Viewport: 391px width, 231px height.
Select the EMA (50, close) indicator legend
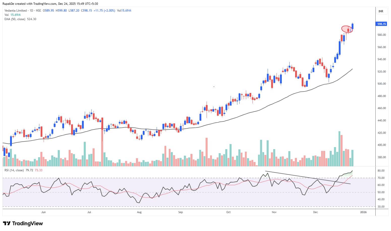tap(15, 19)
